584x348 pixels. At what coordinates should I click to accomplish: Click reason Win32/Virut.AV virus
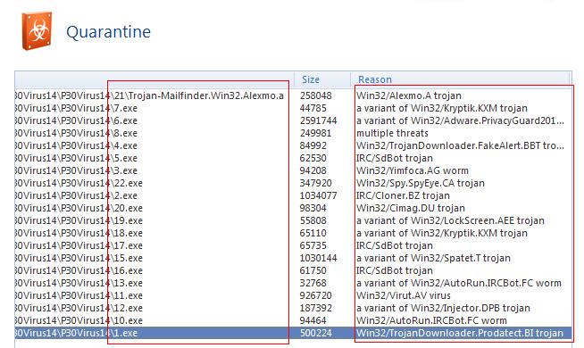coord(404,295)
